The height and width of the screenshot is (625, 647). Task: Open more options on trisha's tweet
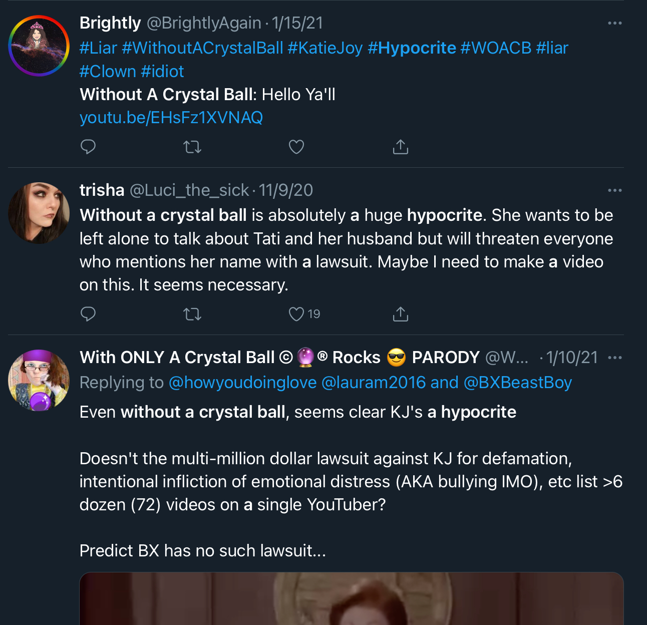(614, 190)
